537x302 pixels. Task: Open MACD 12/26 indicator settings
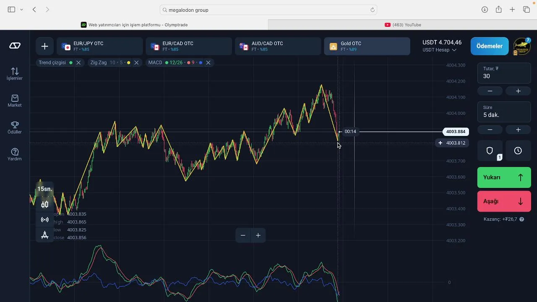(175, 62)
